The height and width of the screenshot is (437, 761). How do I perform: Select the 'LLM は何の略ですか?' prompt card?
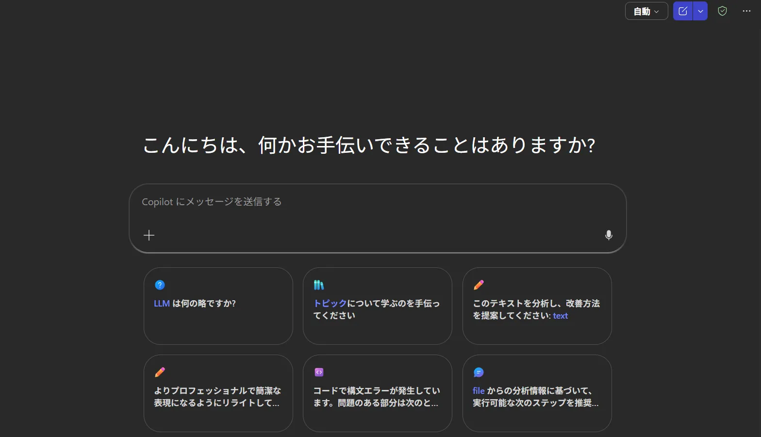[x=218, y=306]
